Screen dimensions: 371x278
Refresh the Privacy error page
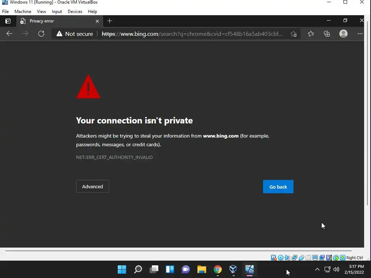click(x=41, y=34)
